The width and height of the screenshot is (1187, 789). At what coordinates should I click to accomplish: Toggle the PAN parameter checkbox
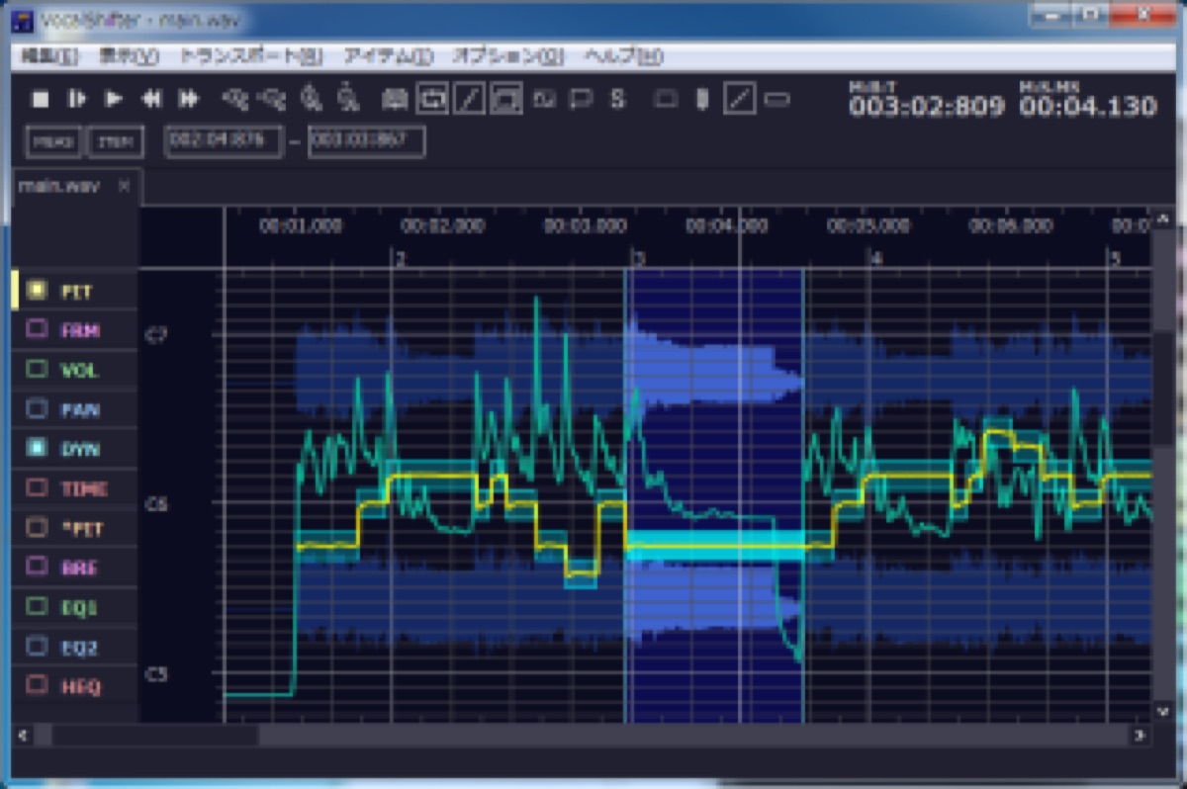(x=37, y=408)
